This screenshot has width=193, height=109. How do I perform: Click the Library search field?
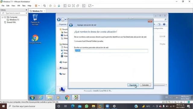pos(14,13)
